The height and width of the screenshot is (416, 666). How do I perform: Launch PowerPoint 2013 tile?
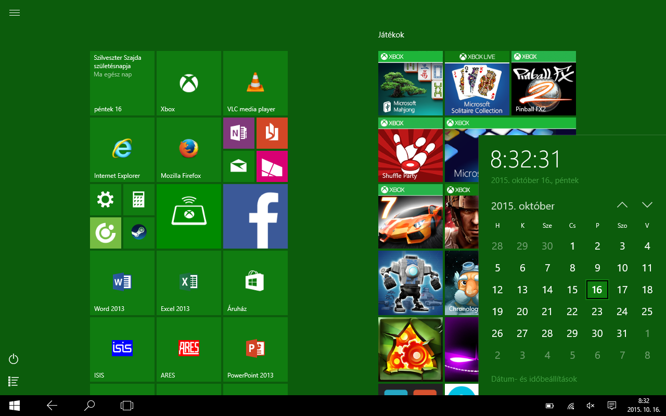[x=255, y=349]
